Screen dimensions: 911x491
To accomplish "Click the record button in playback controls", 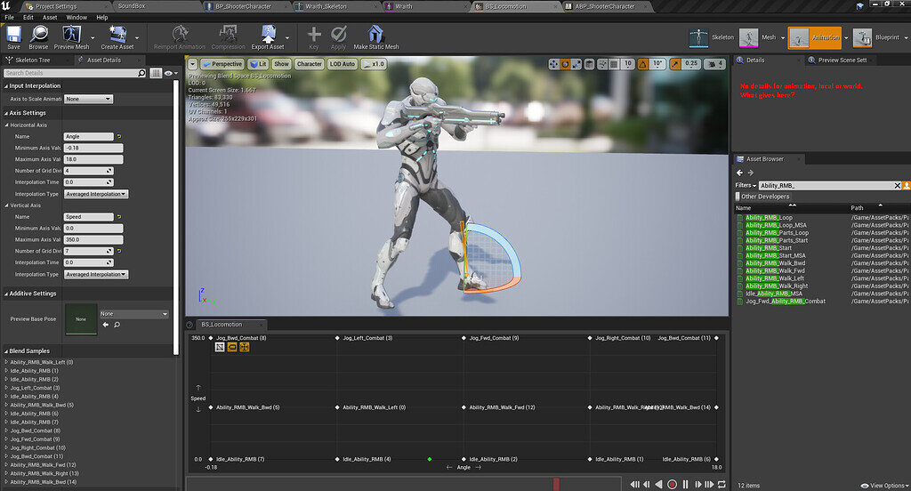I will 673,484.
